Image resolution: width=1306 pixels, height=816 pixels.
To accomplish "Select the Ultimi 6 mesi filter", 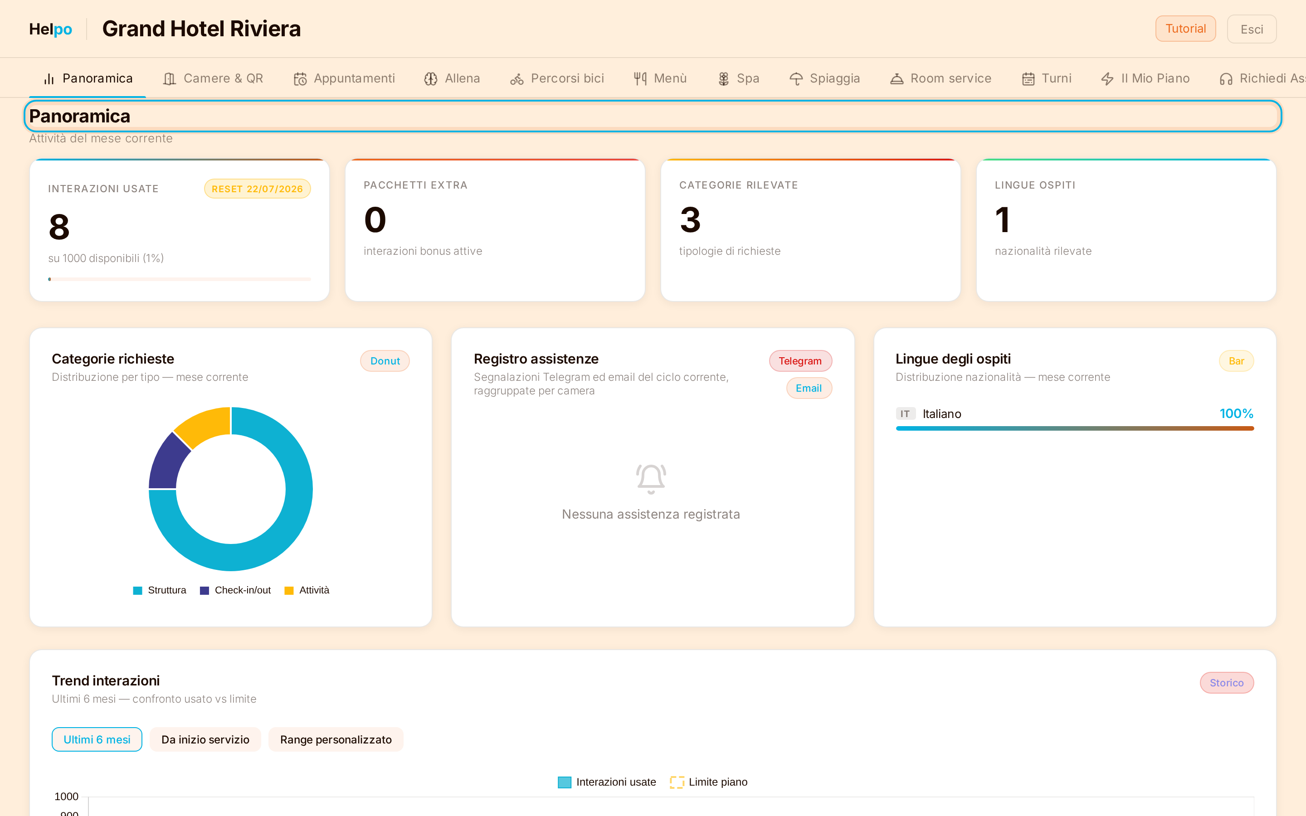I will tap(97, 739).
